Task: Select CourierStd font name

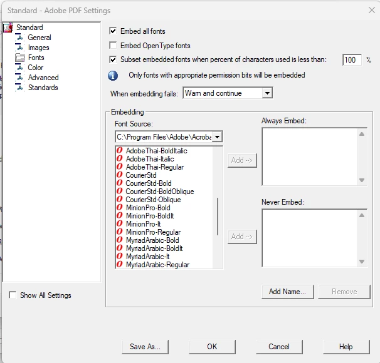Action: click(141, 175)
